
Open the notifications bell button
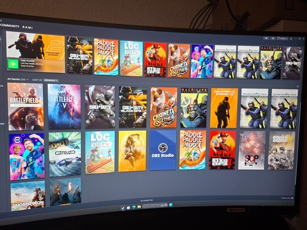pos(273,38)
